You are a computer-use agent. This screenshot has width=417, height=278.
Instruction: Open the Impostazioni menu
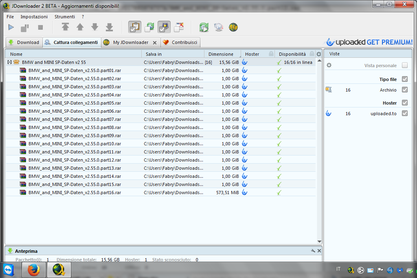tap(34, 16)
